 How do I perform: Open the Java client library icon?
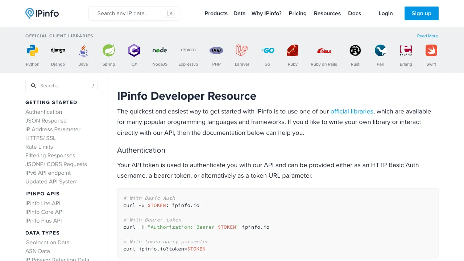tap(83, 50)
